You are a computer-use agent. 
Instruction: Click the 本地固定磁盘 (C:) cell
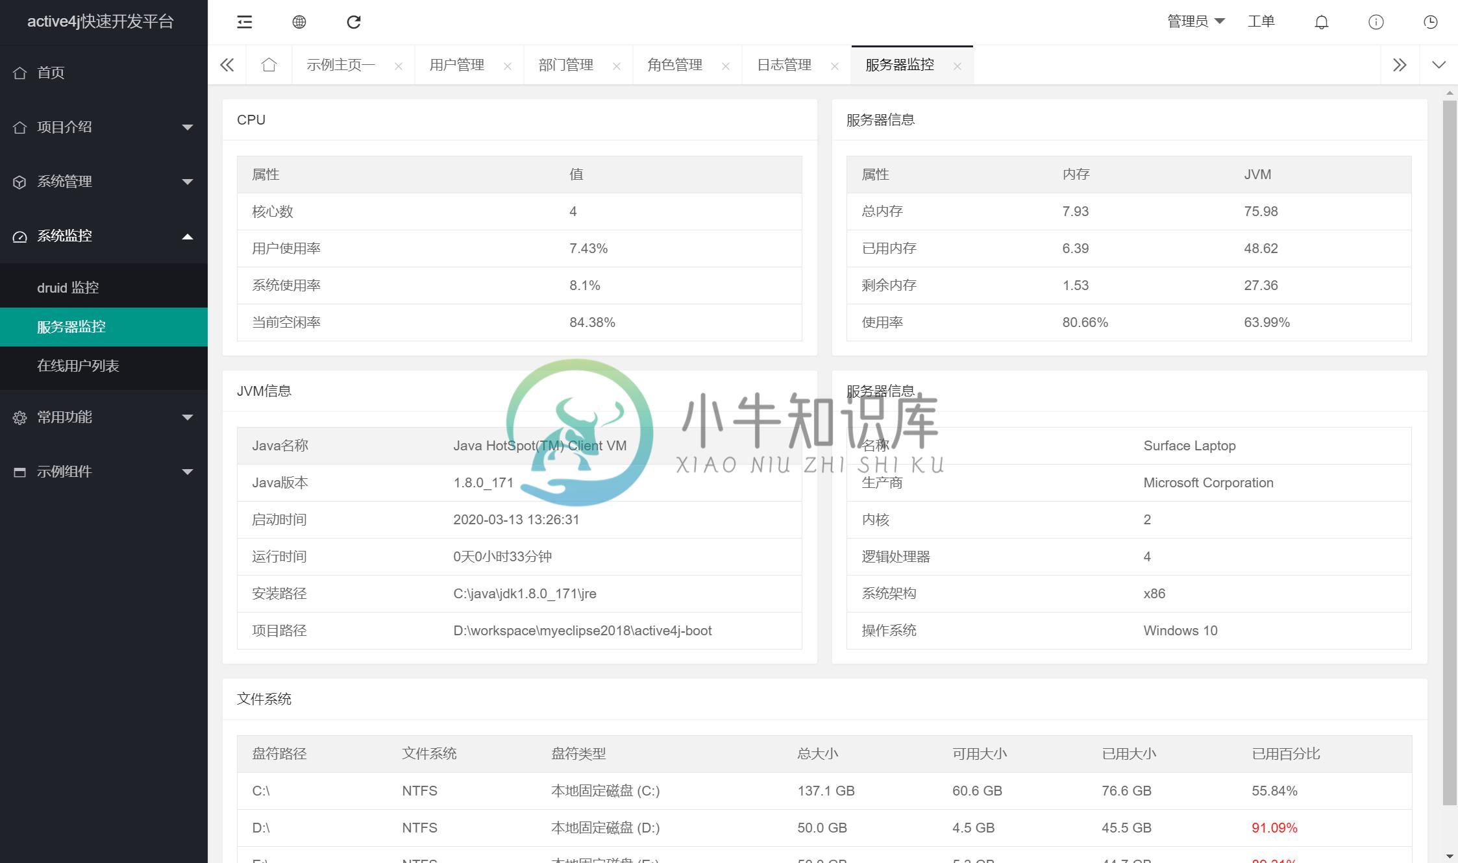point(605,791)
